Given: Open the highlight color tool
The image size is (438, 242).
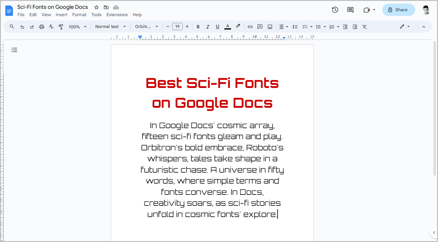Looking at the screenshot, I should (238, 26).
